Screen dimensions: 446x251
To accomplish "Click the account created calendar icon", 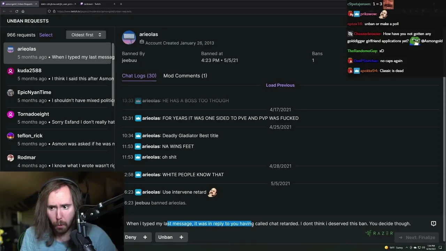I will click(x=141, y=42).
